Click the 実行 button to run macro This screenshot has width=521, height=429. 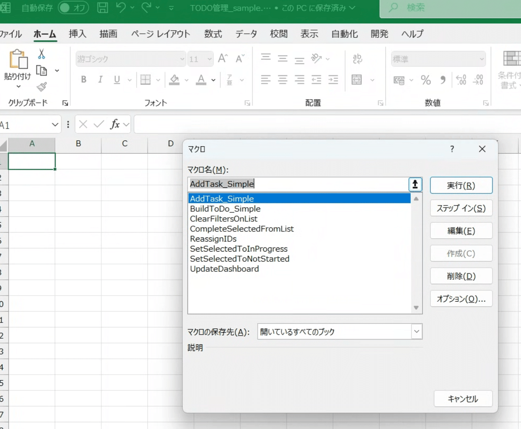click(461, 185)
